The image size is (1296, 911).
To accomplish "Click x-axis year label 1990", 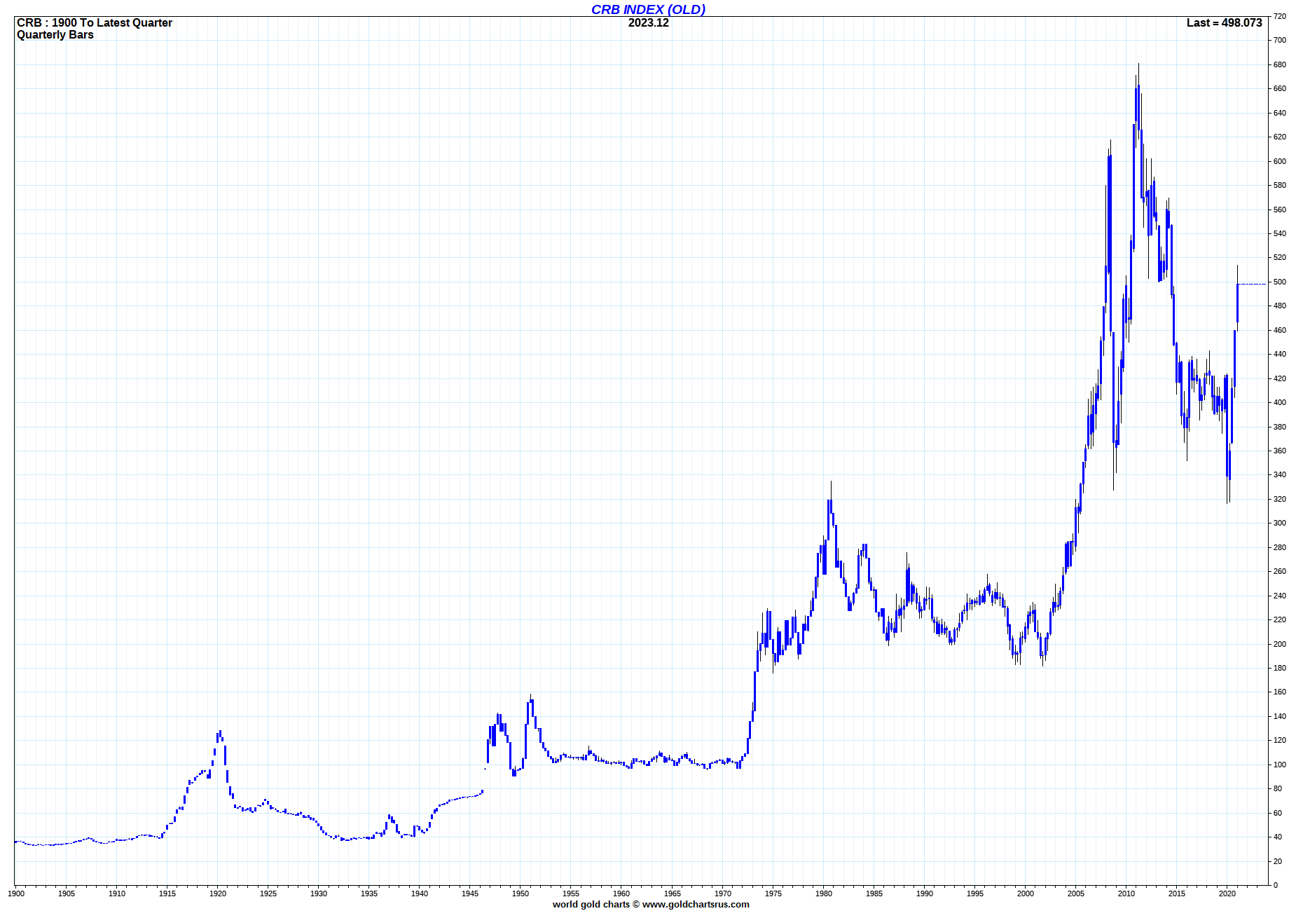I will pyautogui.click(x=925, y=893).
